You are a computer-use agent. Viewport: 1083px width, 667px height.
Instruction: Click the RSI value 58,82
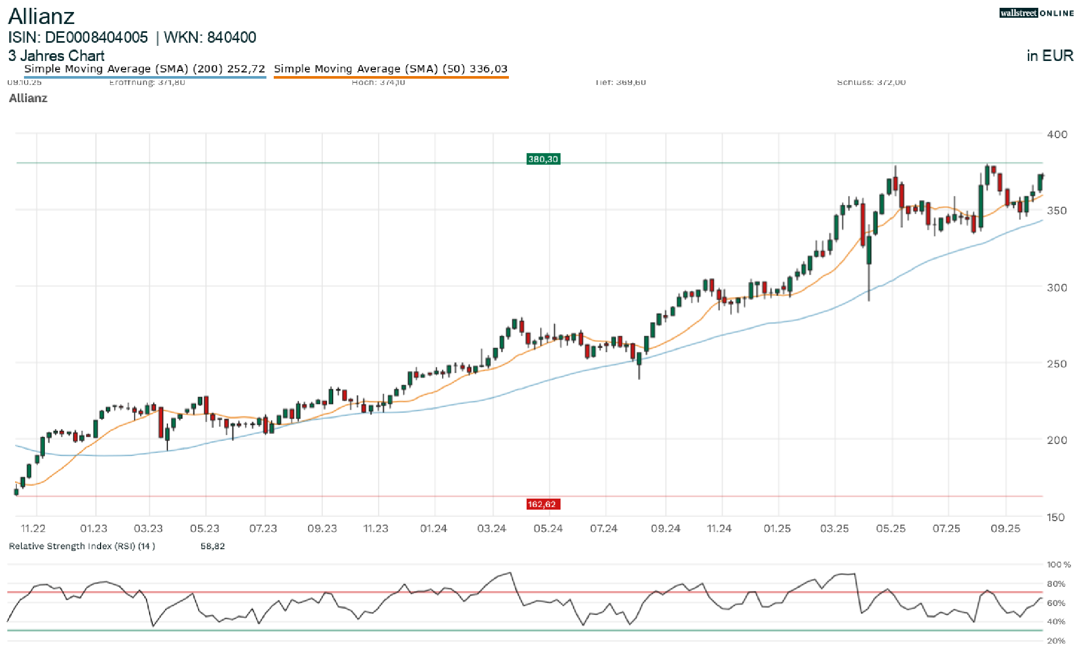tap(212, 546)
